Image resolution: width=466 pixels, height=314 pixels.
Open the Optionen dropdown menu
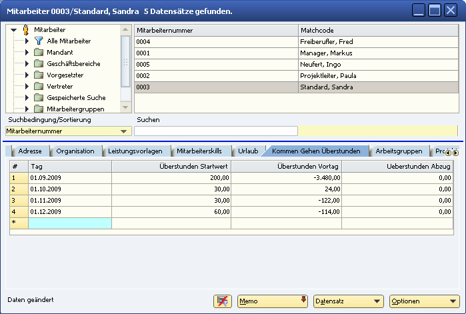pyautogui.click(x=453, y=301)
